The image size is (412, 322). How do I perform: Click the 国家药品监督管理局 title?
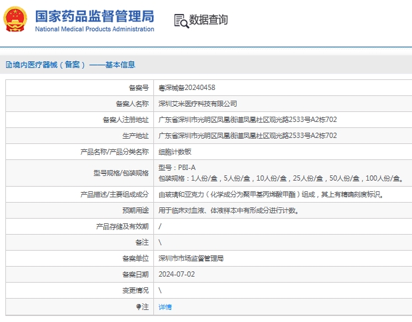[x=95, y=16]
